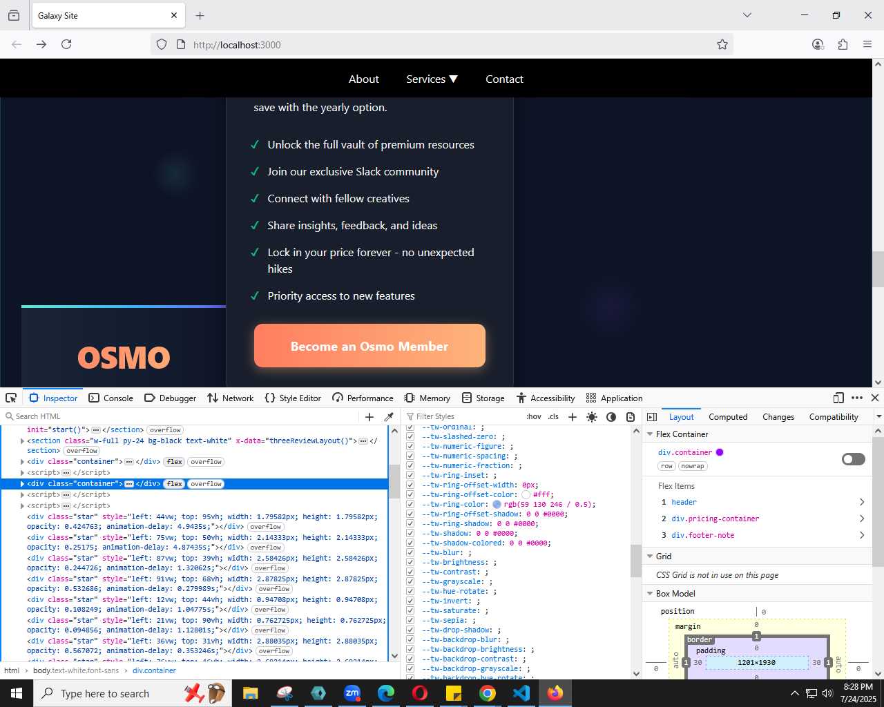Uncheck the --tw-drop-shadow property checkbox

[x=410, y=630]
